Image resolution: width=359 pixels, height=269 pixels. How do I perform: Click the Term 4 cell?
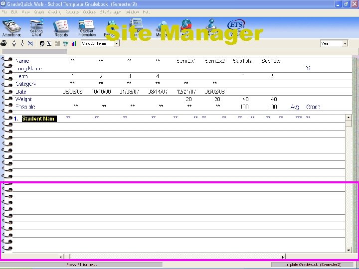click(158, 76)
